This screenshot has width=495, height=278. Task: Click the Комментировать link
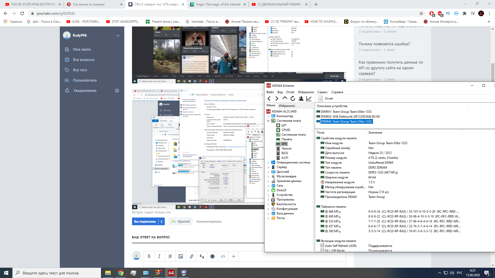[209, 221]
